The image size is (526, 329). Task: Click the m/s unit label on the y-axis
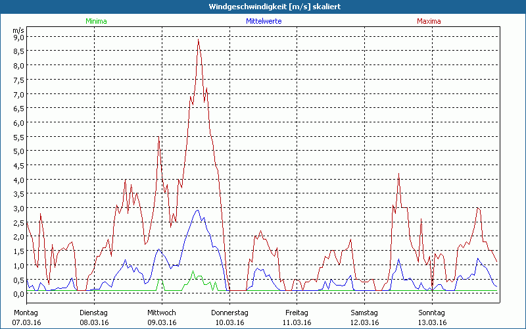pos(18,30)
